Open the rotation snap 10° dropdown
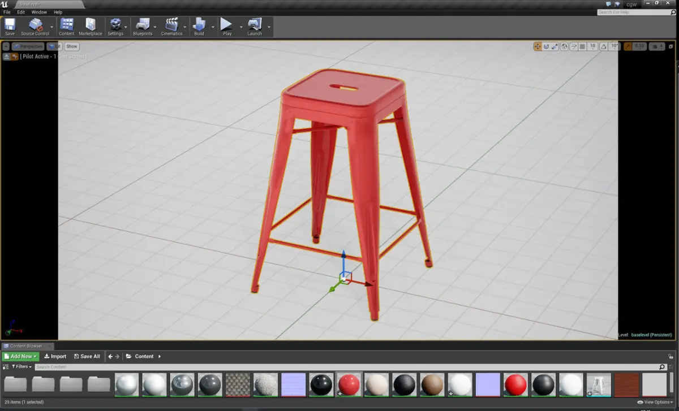 614,46
